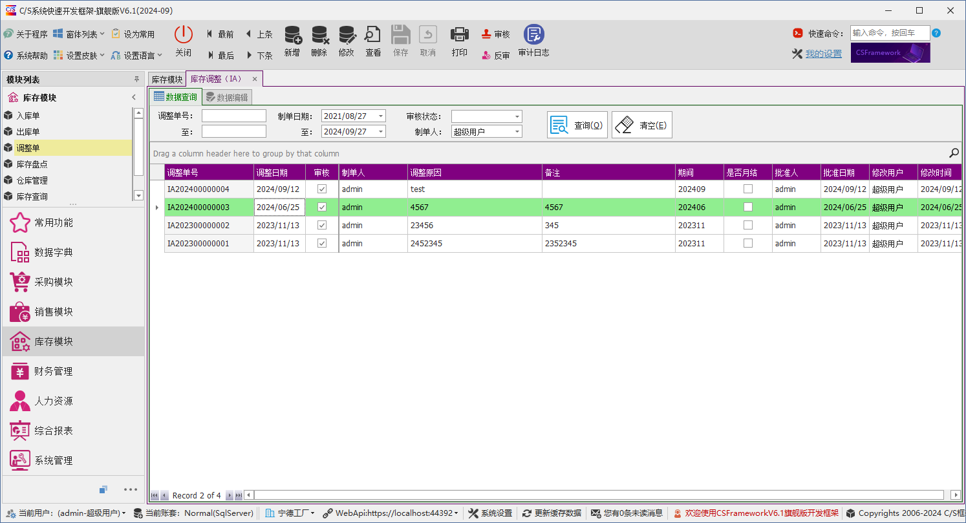Move to next record with 下条
Screen dimensions: 966x523
tap(259, 56)
